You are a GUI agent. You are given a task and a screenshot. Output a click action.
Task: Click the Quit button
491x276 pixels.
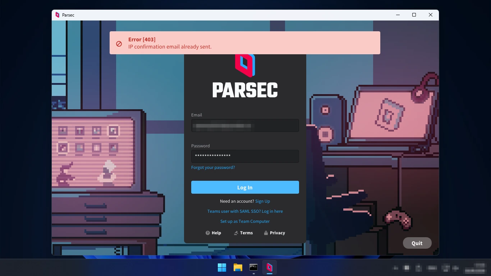point(417,243)
